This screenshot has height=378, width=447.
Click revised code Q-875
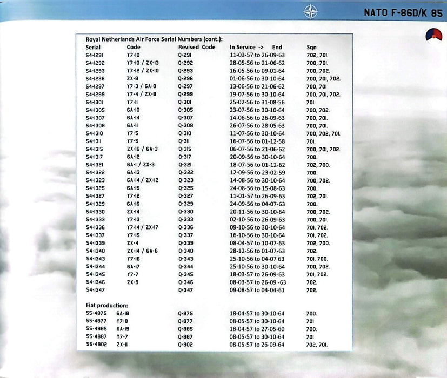(185, 314)
